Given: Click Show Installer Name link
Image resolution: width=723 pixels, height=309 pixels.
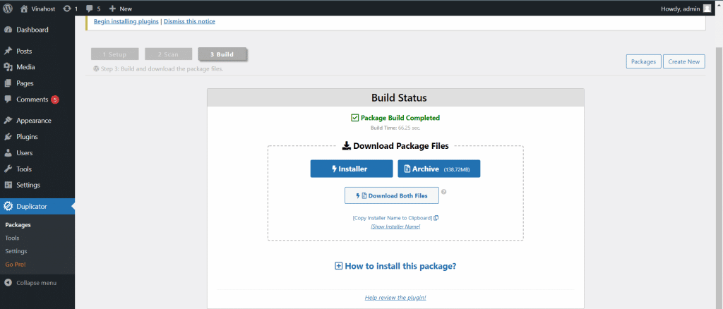Looking at the screenshot, I should [x=395, y=226].
